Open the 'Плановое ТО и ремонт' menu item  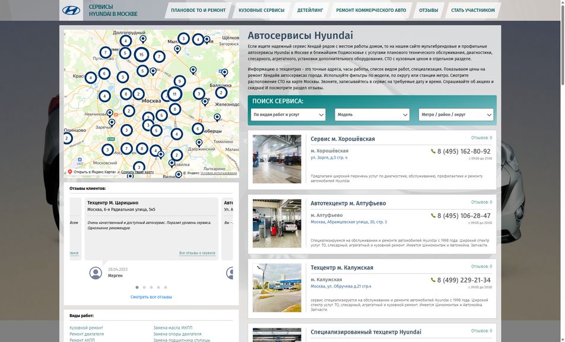pyautogui.click(x=198, y=11)
